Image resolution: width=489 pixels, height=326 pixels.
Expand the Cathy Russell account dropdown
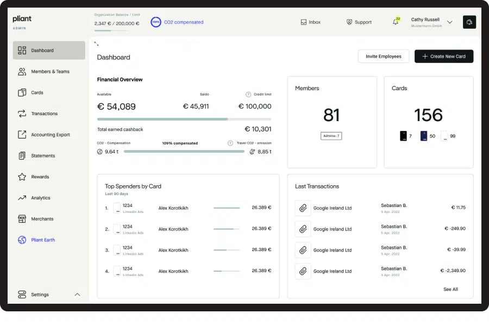(x=450, y=22)
